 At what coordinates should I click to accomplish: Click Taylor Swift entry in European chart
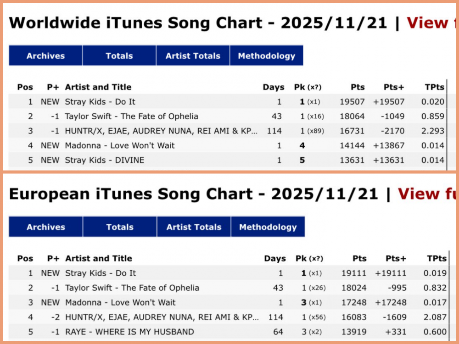132,288
